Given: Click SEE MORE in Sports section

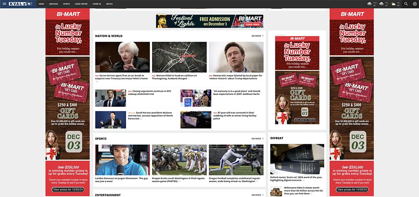Looking at the screenshot, I should 256,139.
